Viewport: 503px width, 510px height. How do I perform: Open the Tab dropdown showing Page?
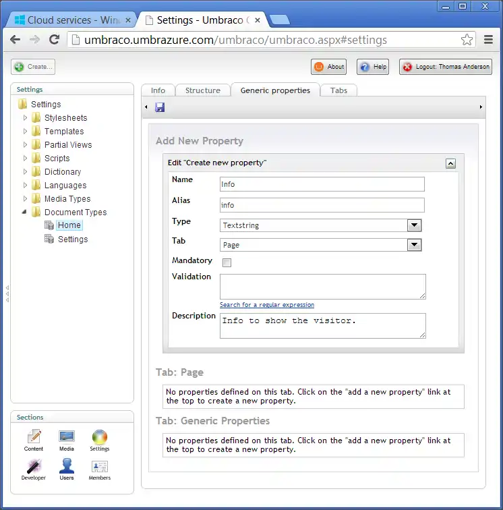[x=320, y=245]
